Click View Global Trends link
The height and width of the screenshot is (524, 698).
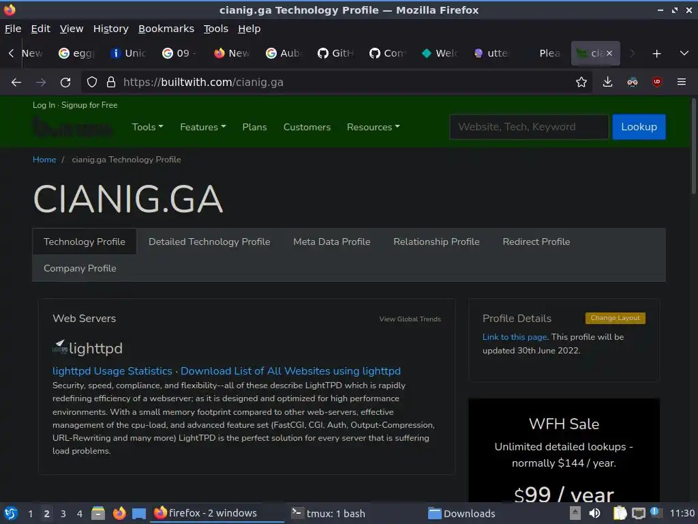click(x=410, y=319)
